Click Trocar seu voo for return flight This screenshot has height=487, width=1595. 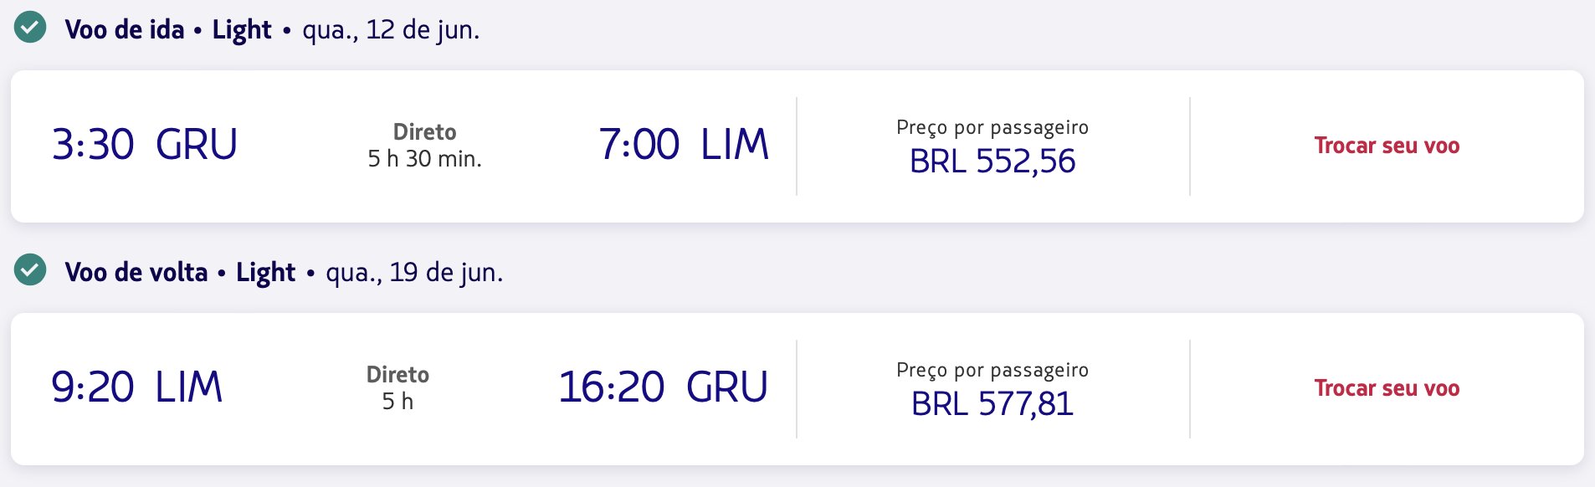click(1387, 388)
